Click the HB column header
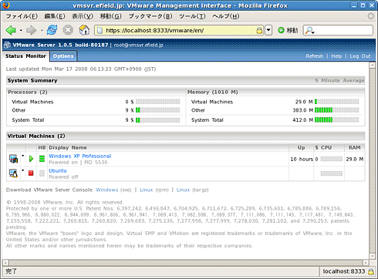Viewport: 378px width, 279px height. click(42, 148)
